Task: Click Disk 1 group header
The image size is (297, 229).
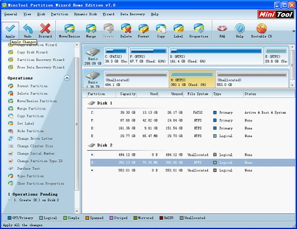Action: coord(100,103)
